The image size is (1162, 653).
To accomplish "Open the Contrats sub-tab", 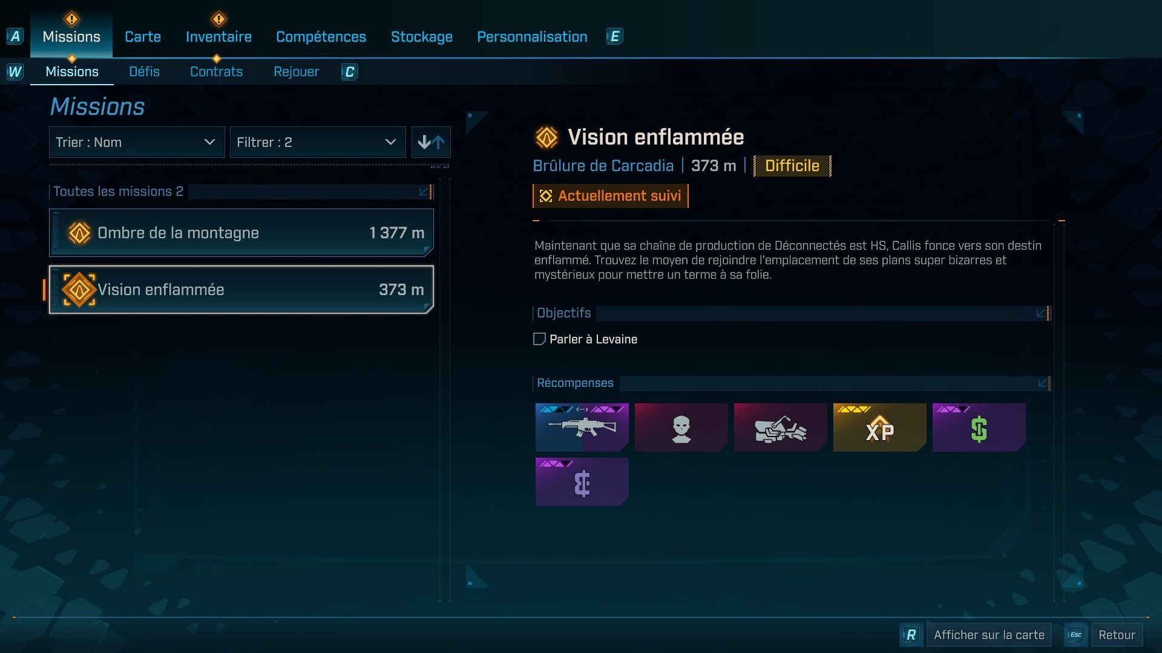I will [x=216, y=71].
